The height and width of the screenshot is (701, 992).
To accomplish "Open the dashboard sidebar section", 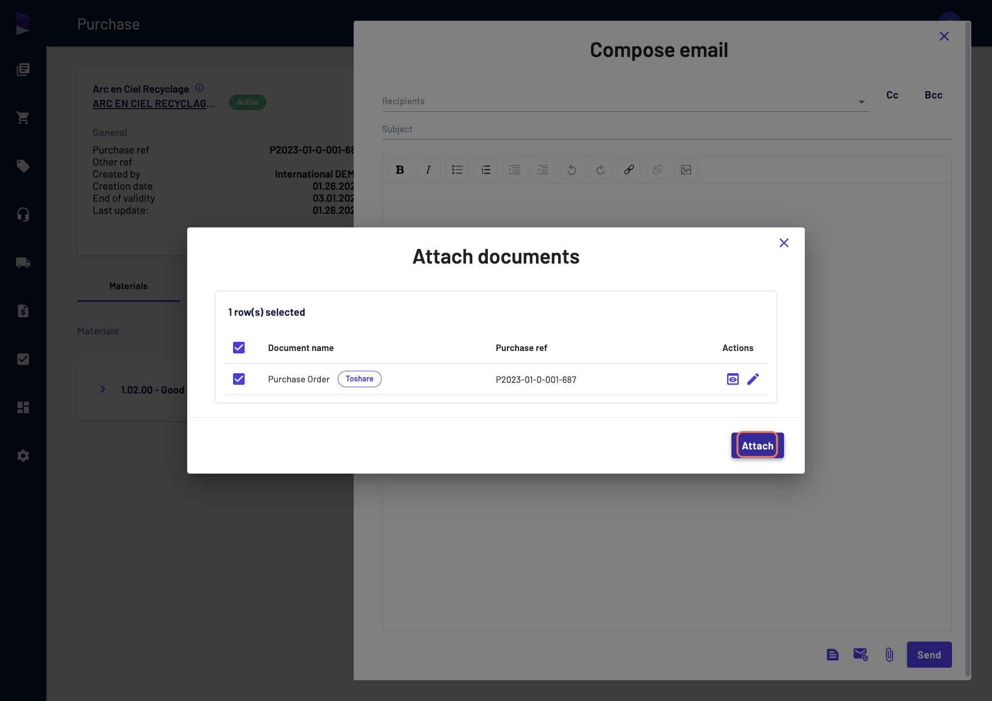I will pyautogui.click(x=23, y=407).
